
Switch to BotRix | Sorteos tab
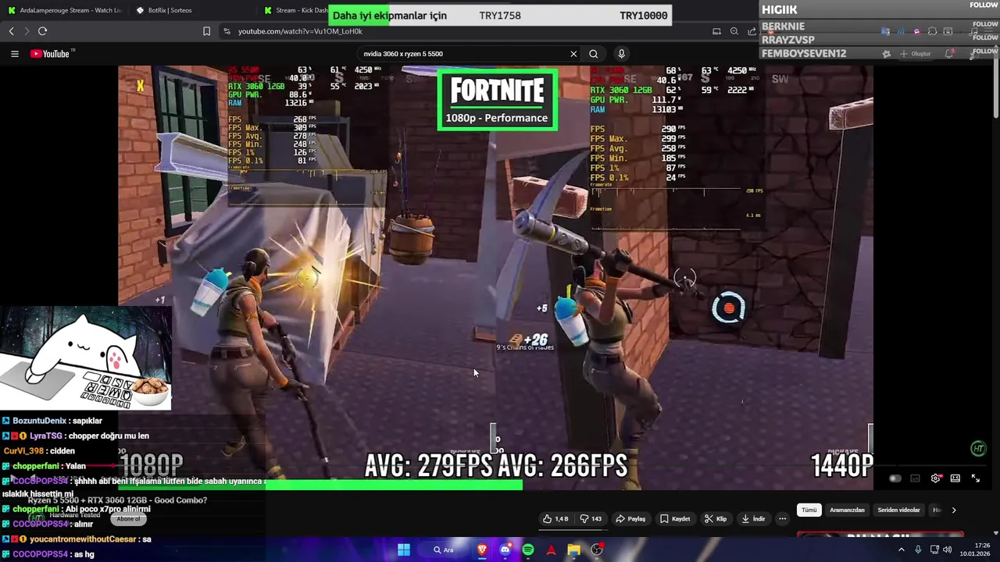click(x=191, y=10)
